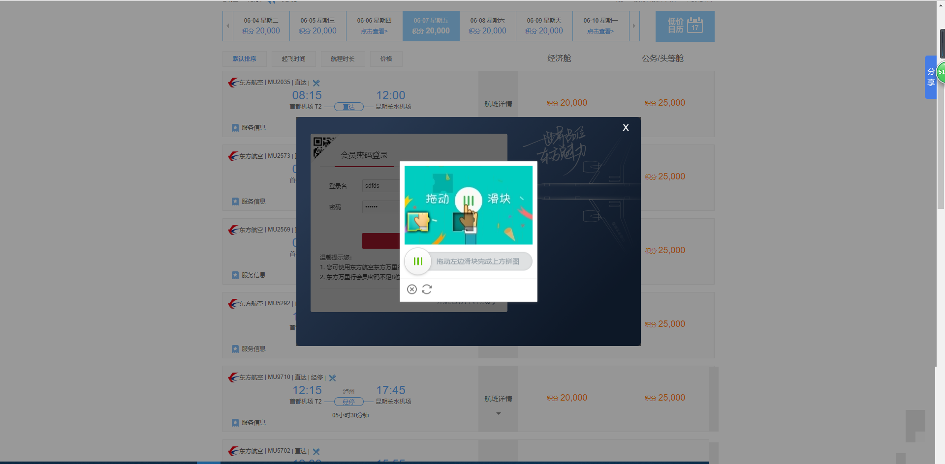
Task: Choose business 积分 25,000 for MU2569
Action: coord(665,250)
